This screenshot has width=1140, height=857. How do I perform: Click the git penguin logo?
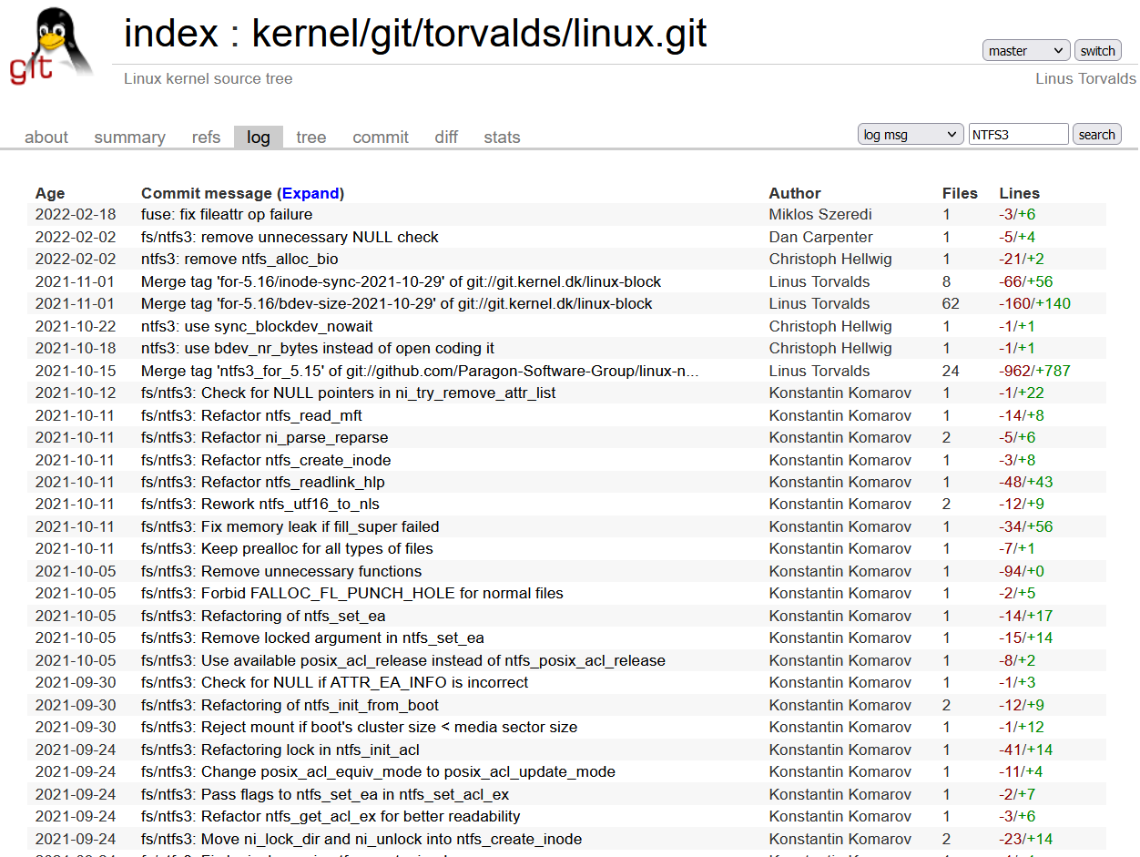point(51,45)
